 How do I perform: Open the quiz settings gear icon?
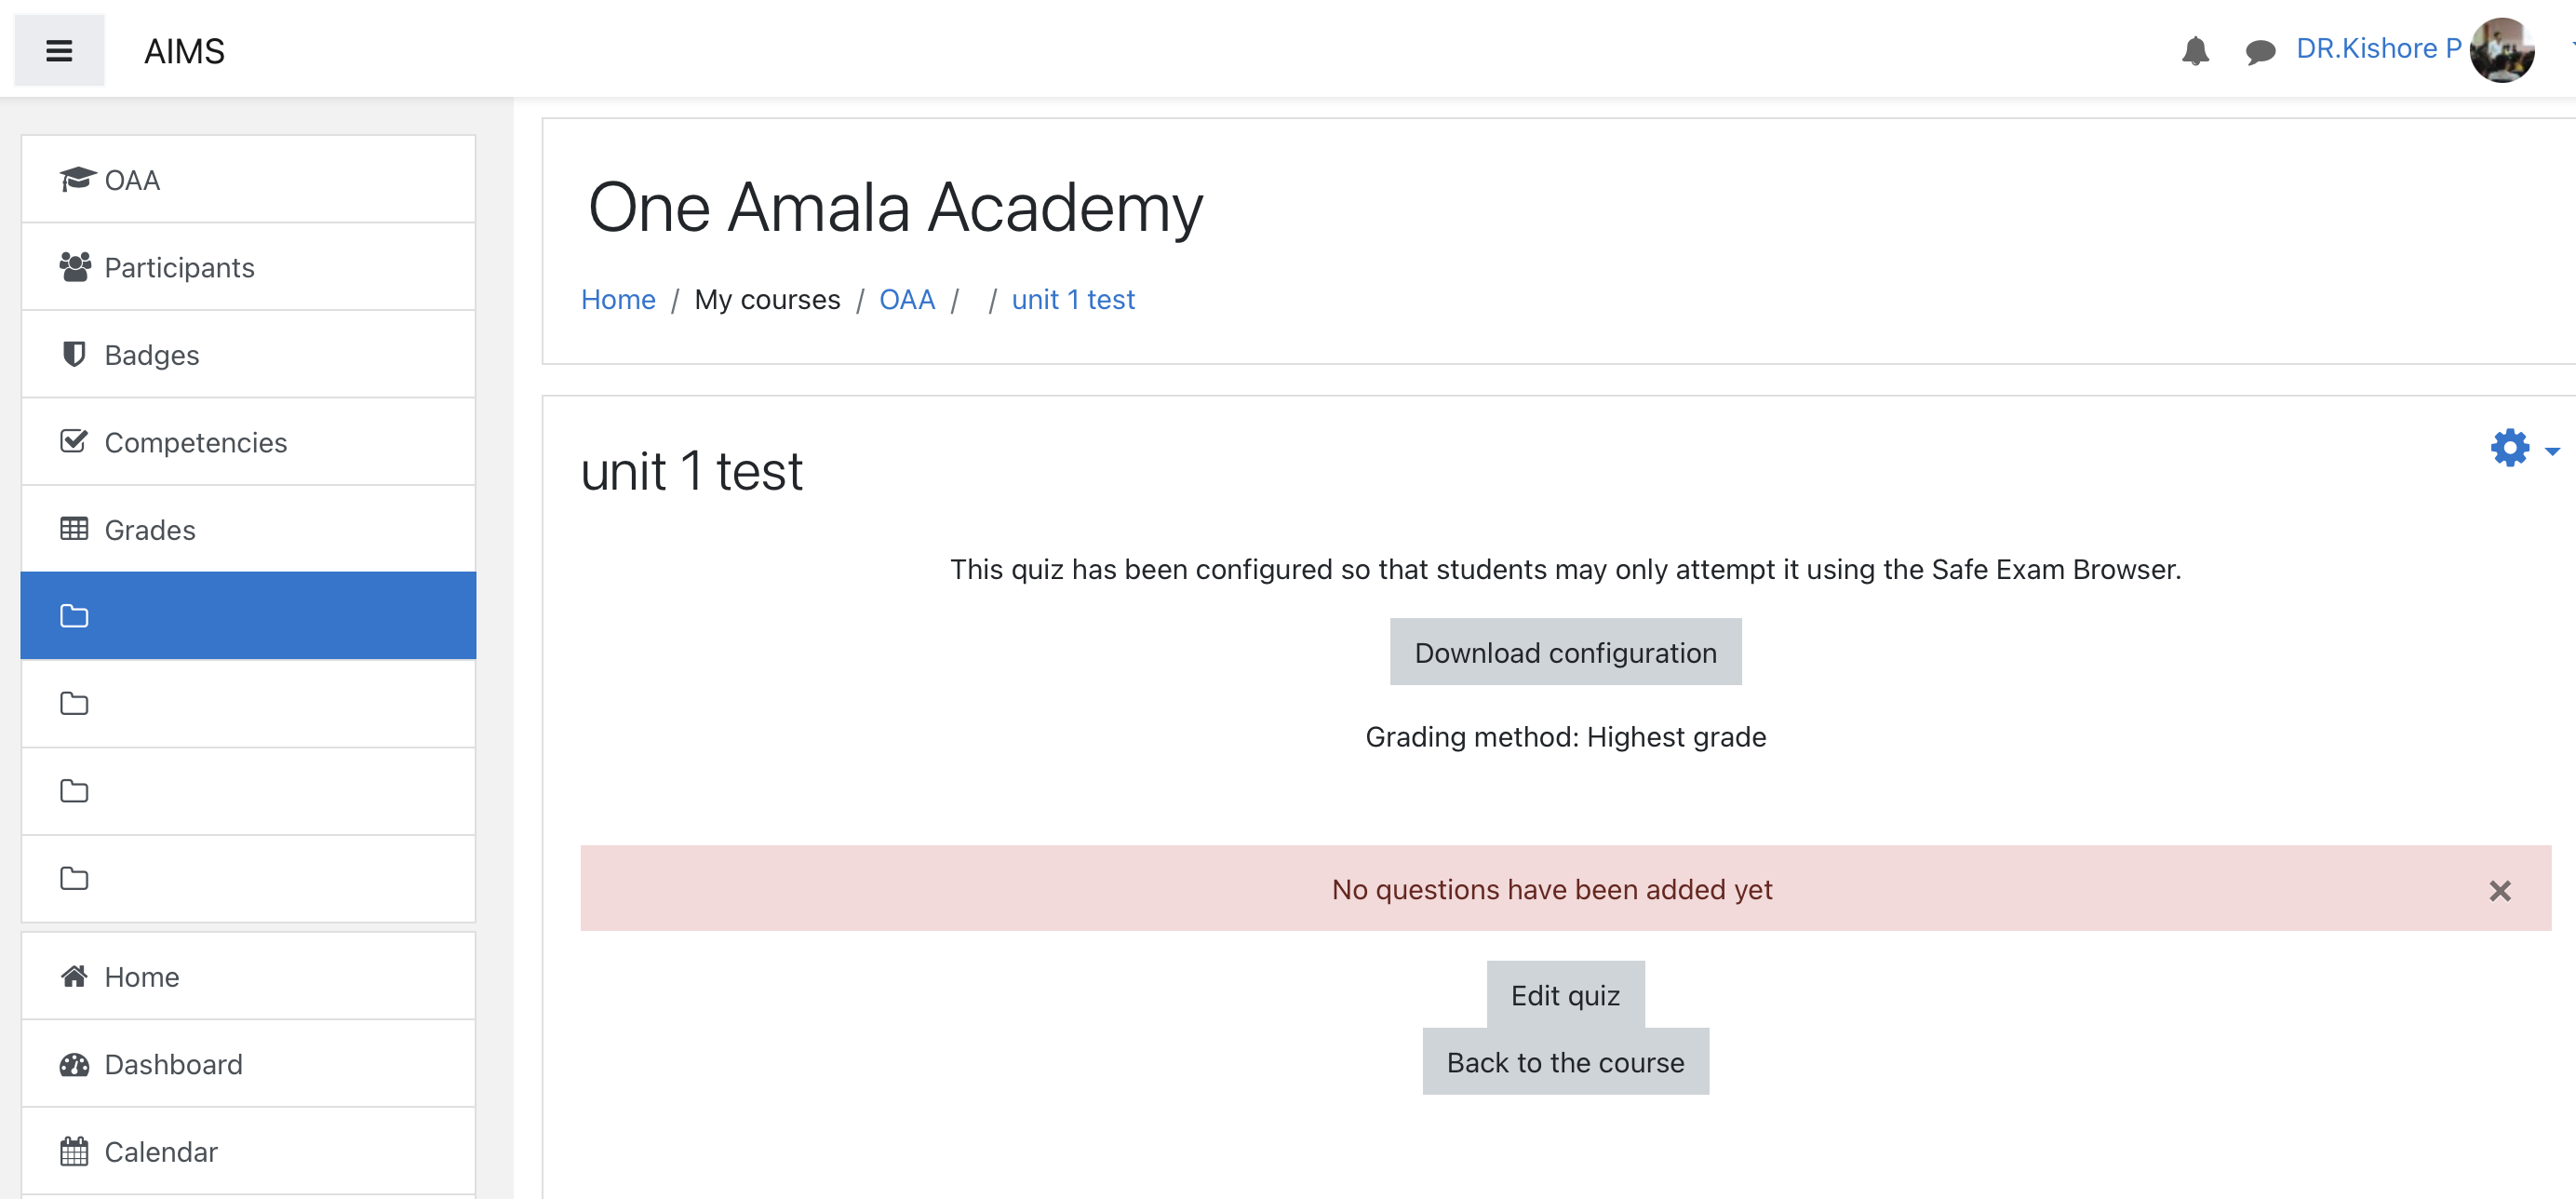2509,448
